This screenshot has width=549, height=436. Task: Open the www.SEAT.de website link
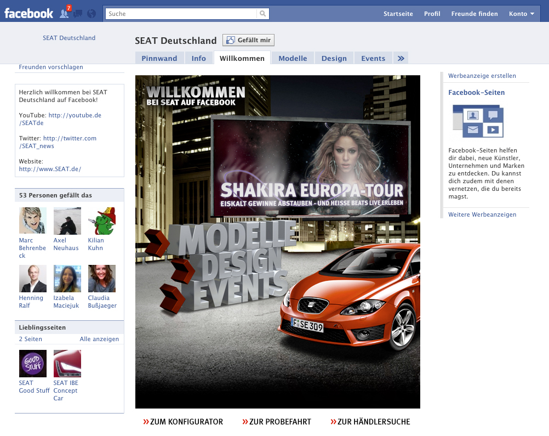pos(50,169)
